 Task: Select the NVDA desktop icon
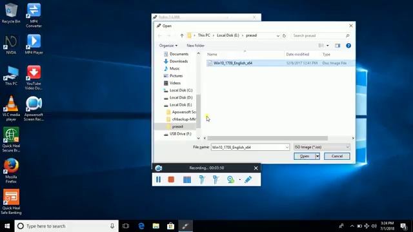click(x=11, y=44)
